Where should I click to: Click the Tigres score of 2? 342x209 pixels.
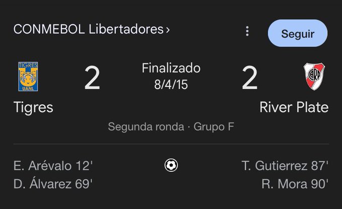click(x=92, y=78)
